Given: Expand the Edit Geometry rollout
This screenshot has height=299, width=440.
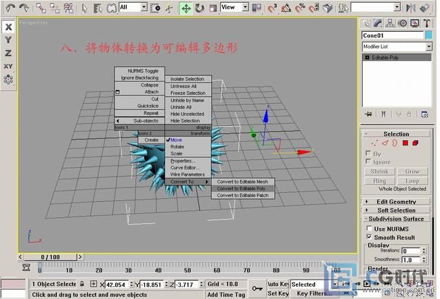Looking at the screenshot, I should (396, 202).
